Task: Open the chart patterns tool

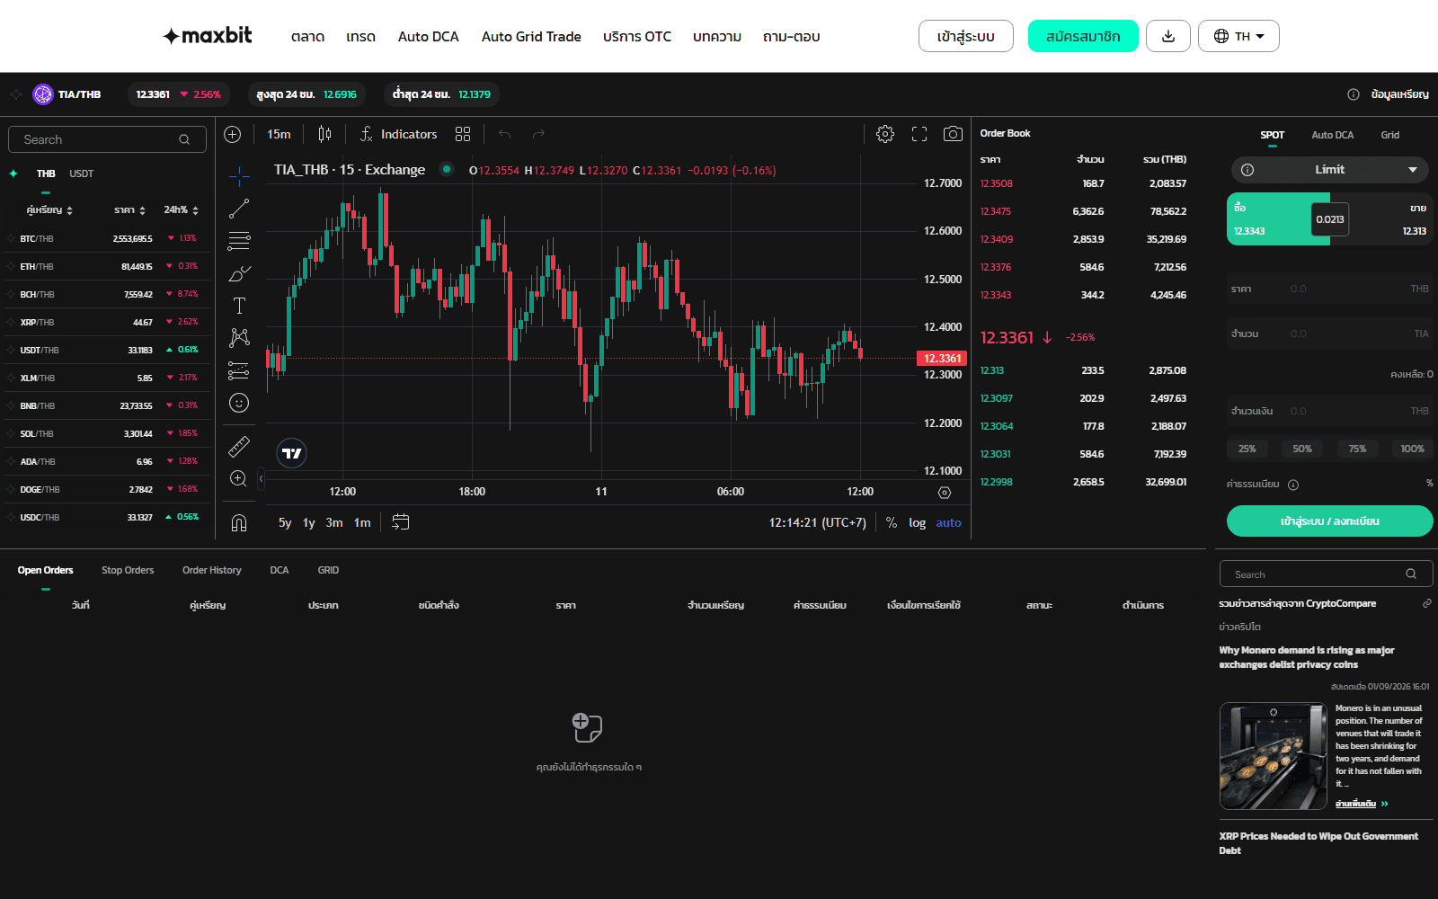Action: pos(239,338)
